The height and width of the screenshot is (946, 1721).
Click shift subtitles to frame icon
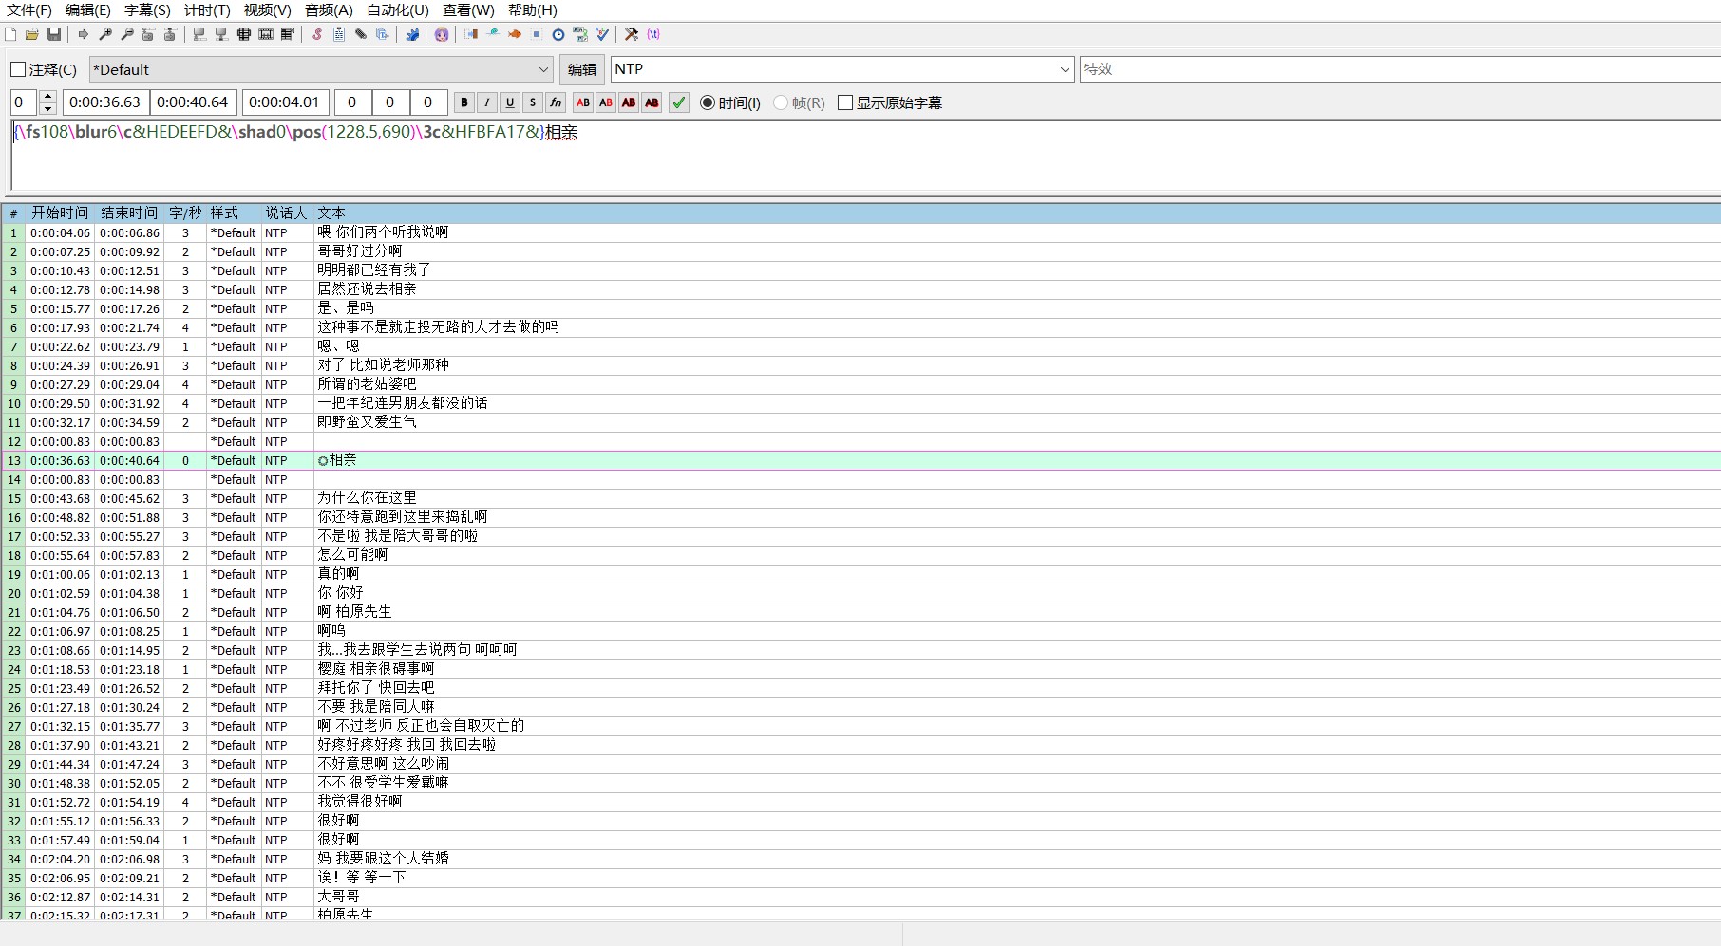(x=288, y=34)
